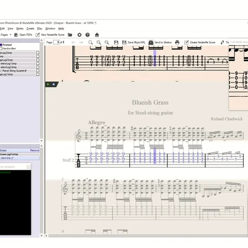Expand the Pages dropdown arrow
248x248 pixels.
tap(10, 35)
